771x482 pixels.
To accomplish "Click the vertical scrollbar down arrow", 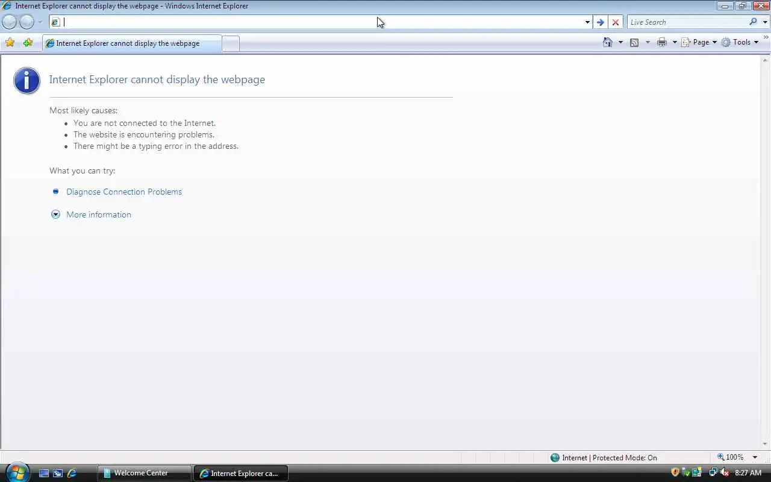I will (x=765, y=444).
